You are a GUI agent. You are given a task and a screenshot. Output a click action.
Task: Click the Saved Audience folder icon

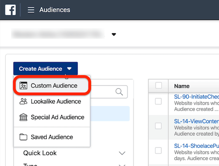(23, 137)
